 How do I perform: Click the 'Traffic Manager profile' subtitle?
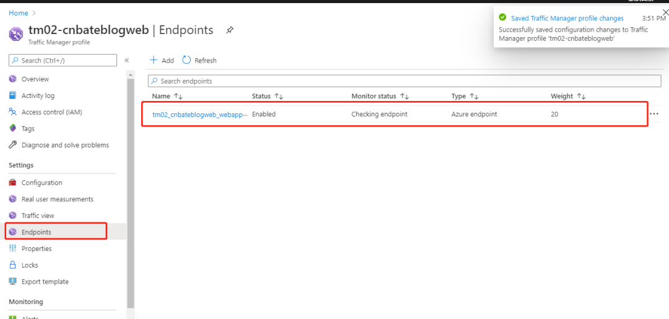(59, 42)
